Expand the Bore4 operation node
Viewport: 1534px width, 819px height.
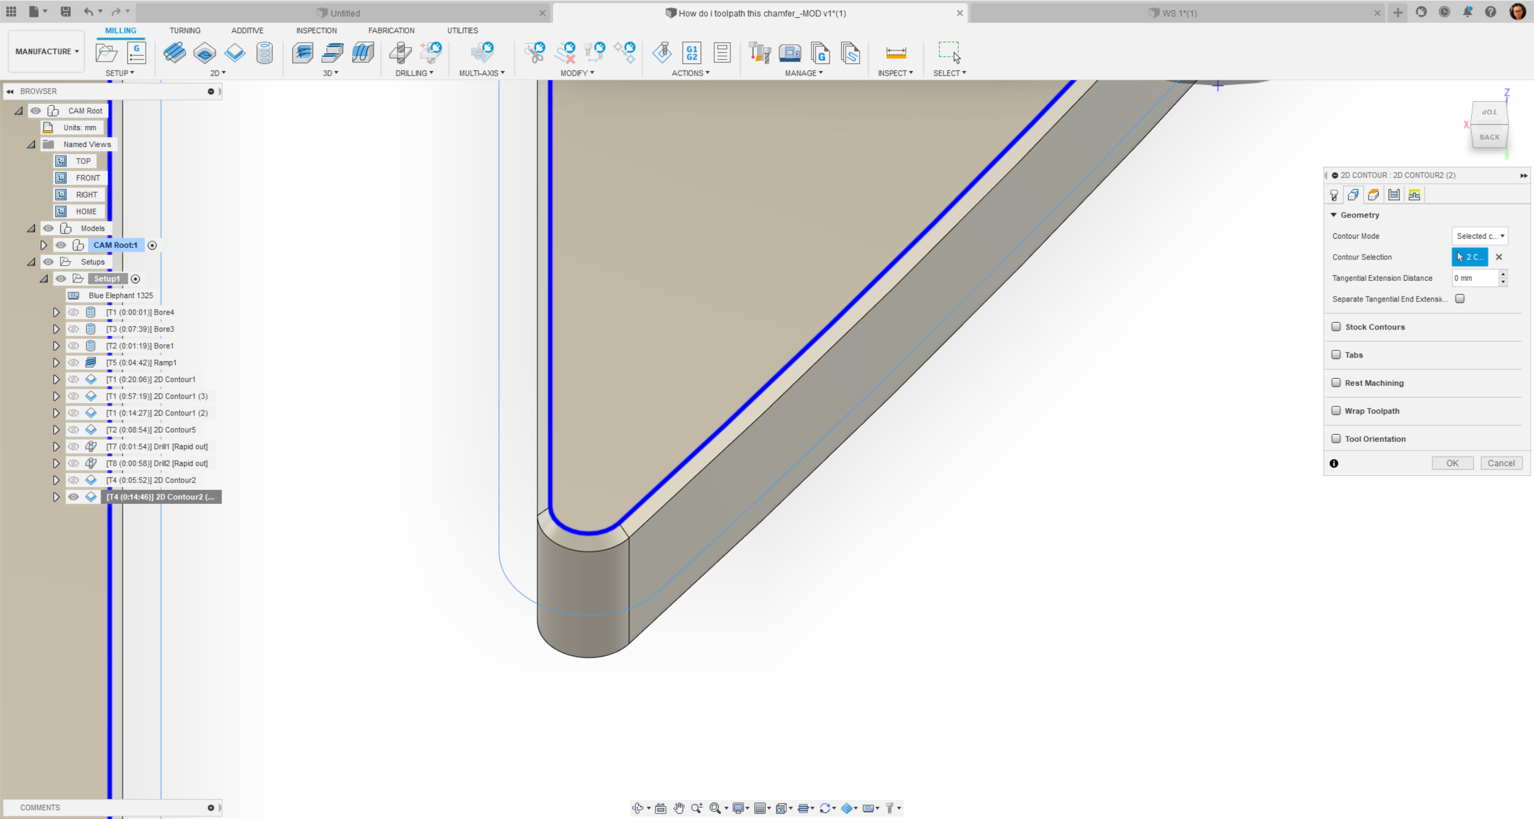[x=56, y=312]
